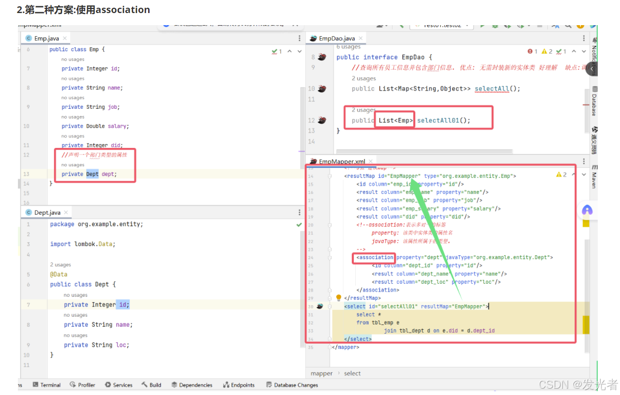Jump to previous highlighted problem in Emp.java
This screenshot has height=395, width=620.
289,51
